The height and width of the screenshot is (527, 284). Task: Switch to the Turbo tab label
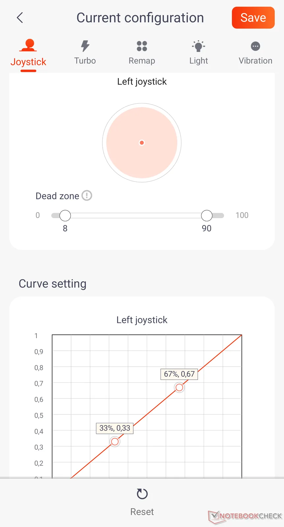coord(85,61)
